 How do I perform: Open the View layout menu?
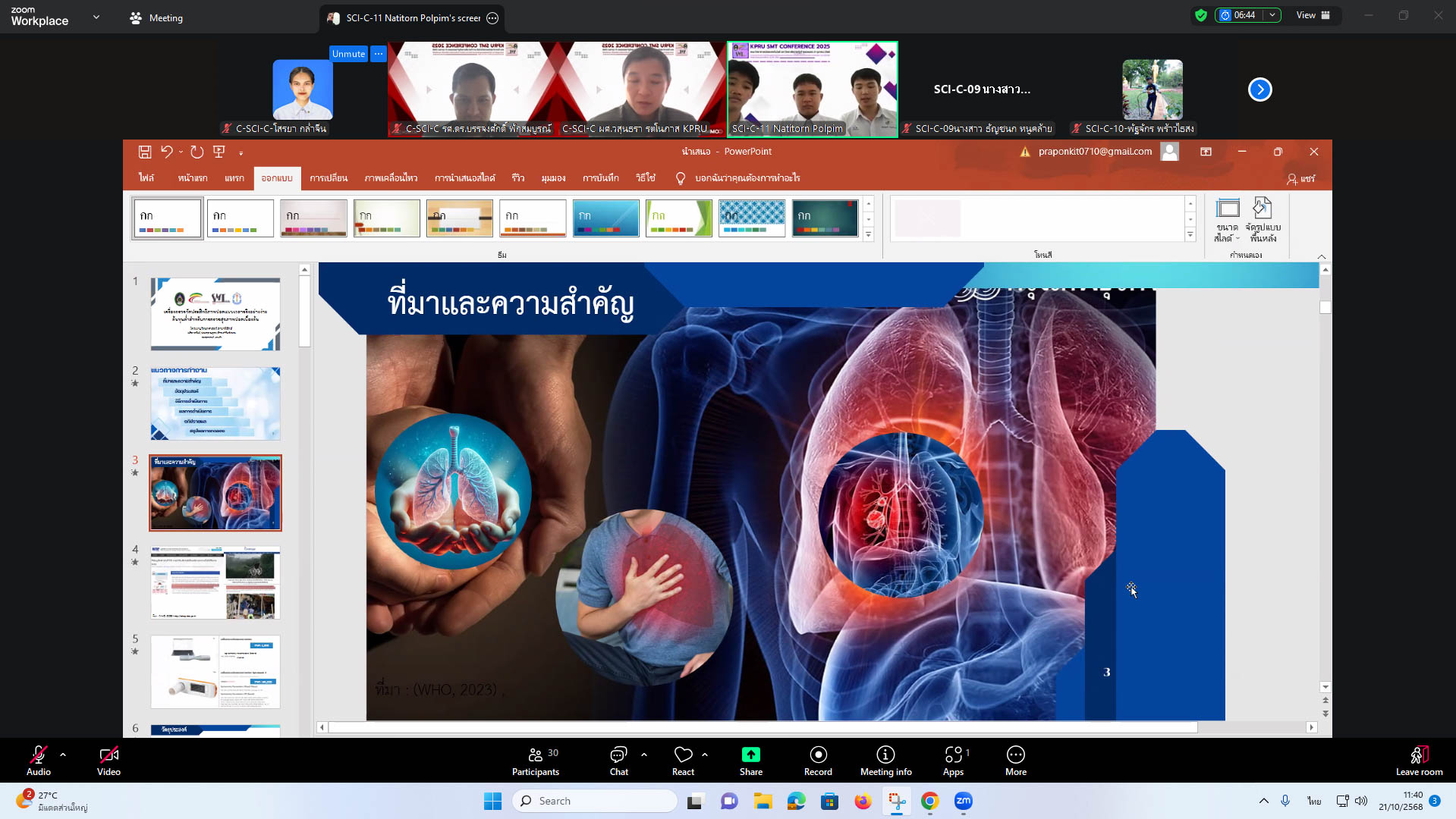click(1313, 15)
